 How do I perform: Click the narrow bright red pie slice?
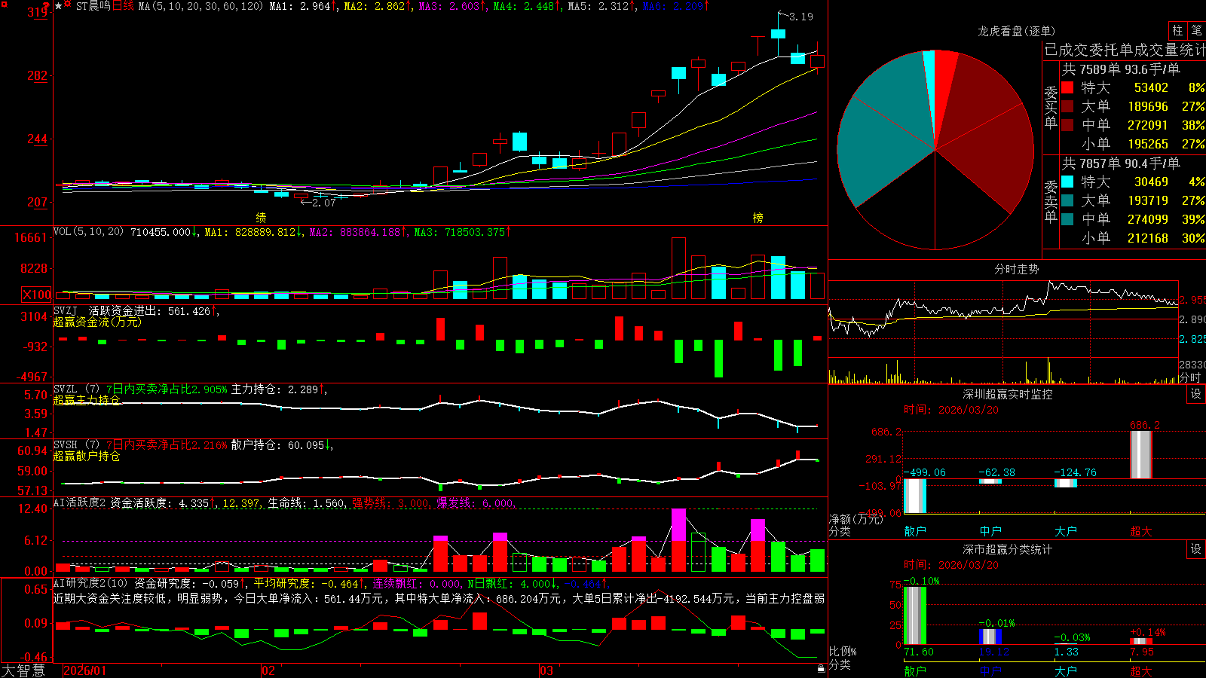click(x=944, y=83)
